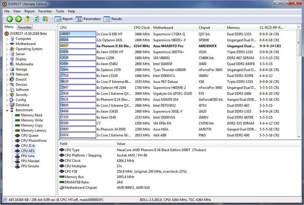This screenshot has height=205, width=304.
Task: Sort by Chipset column header
Action: [x=211, y=28]
